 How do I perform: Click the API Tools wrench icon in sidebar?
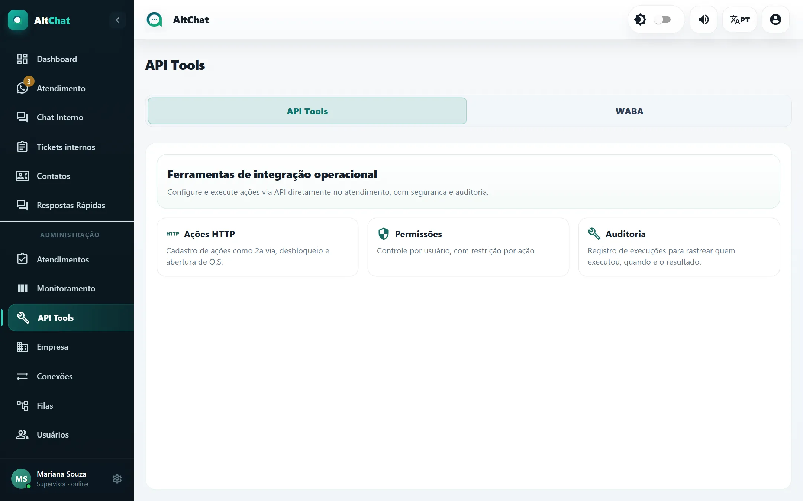pyautogui.click(x=23, y=317)
